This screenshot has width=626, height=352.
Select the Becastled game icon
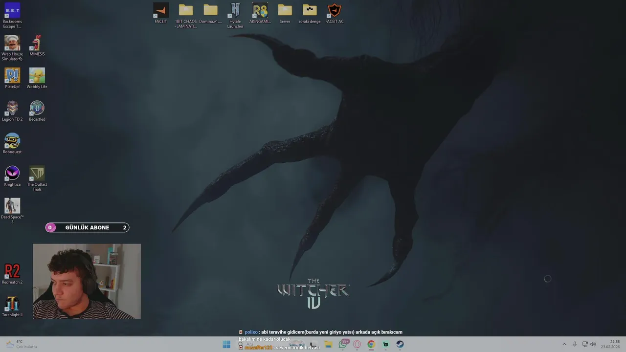point(37,111)
